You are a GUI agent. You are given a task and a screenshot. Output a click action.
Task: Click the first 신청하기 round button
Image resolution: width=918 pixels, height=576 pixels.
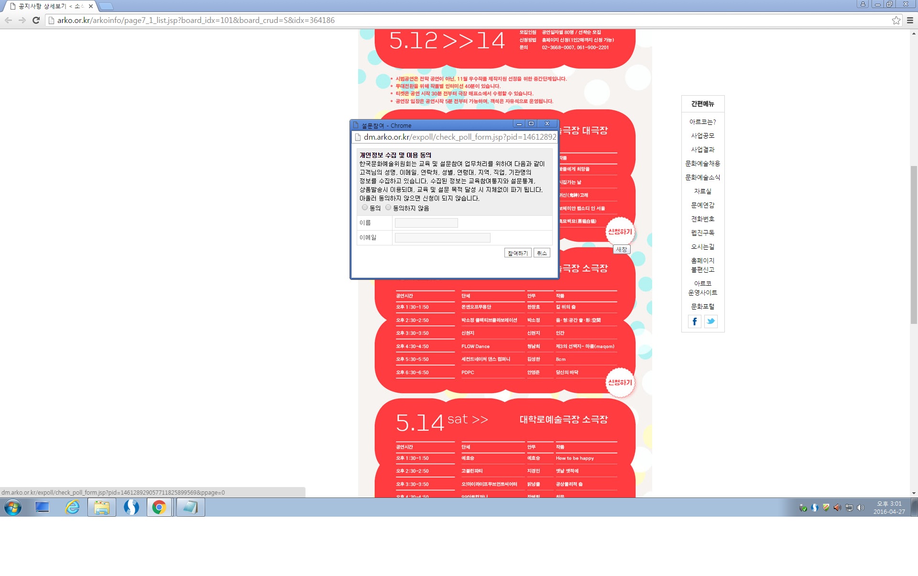tap(620, 232)
